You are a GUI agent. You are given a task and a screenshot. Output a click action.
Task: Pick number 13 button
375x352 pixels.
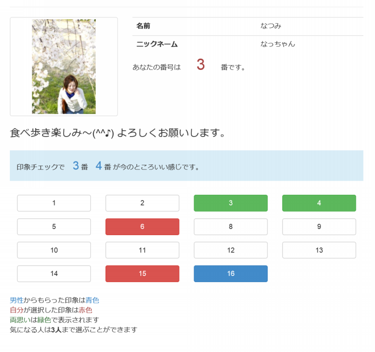319,250
